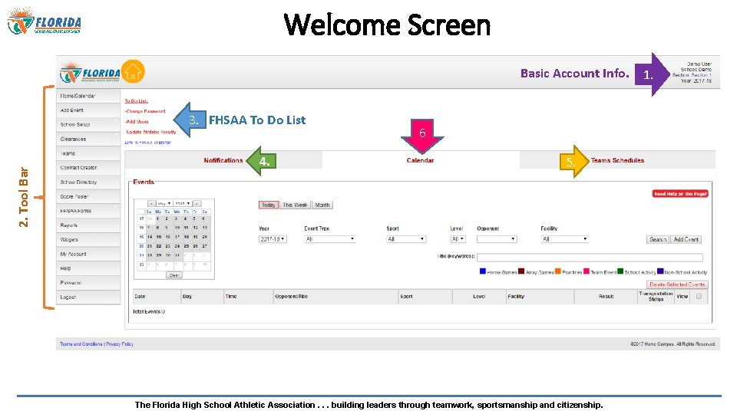
Task: Open the Event Type dropdown
Action: (x=330, y=239)
